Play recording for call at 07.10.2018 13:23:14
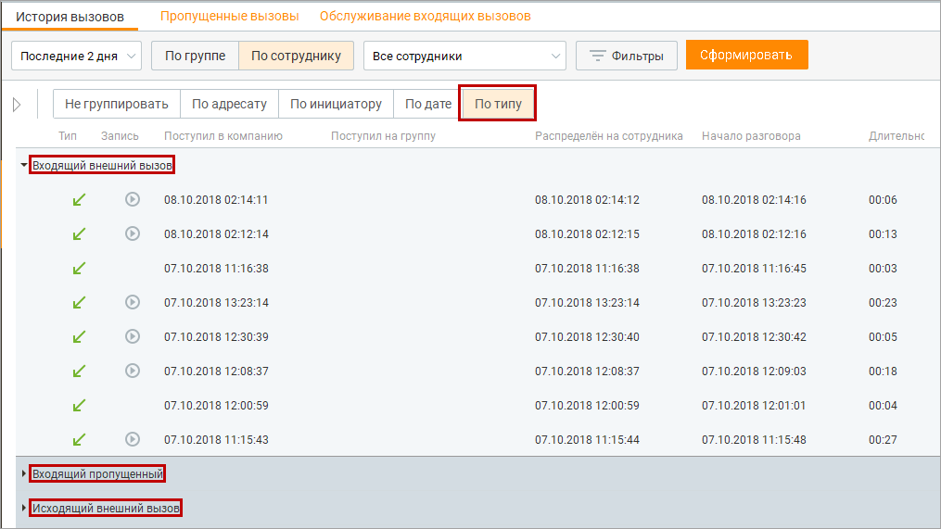Image resolution: width=941 pixels, height=529 pixels. pyautogui.click(x=133, y=302)
